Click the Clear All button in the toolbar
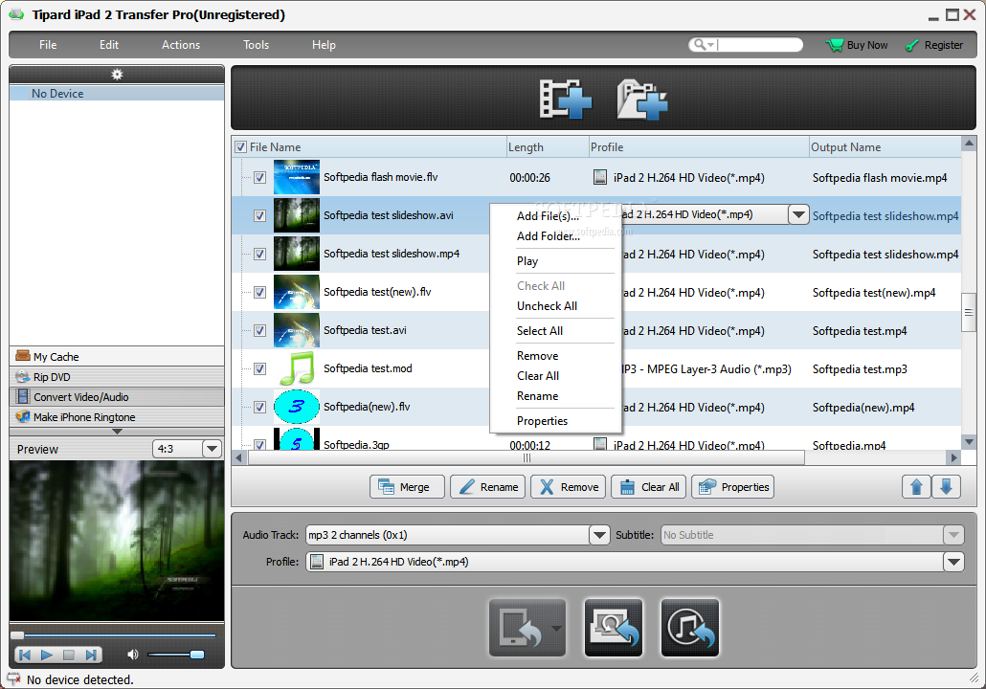 click(x=648, y=486)
